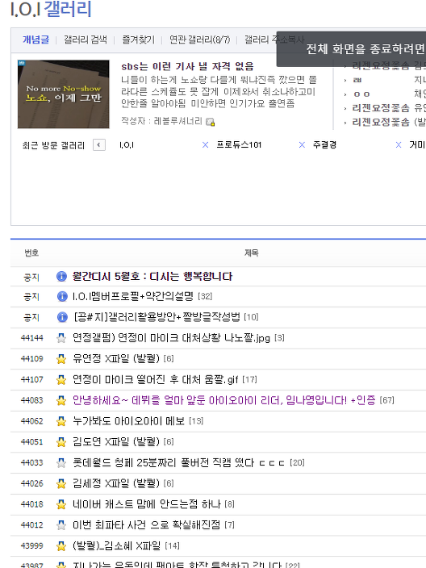Open post 유연정 X파일 (발퀄)
The height and width of the screenshot is (568, 426).
[116, 358]
